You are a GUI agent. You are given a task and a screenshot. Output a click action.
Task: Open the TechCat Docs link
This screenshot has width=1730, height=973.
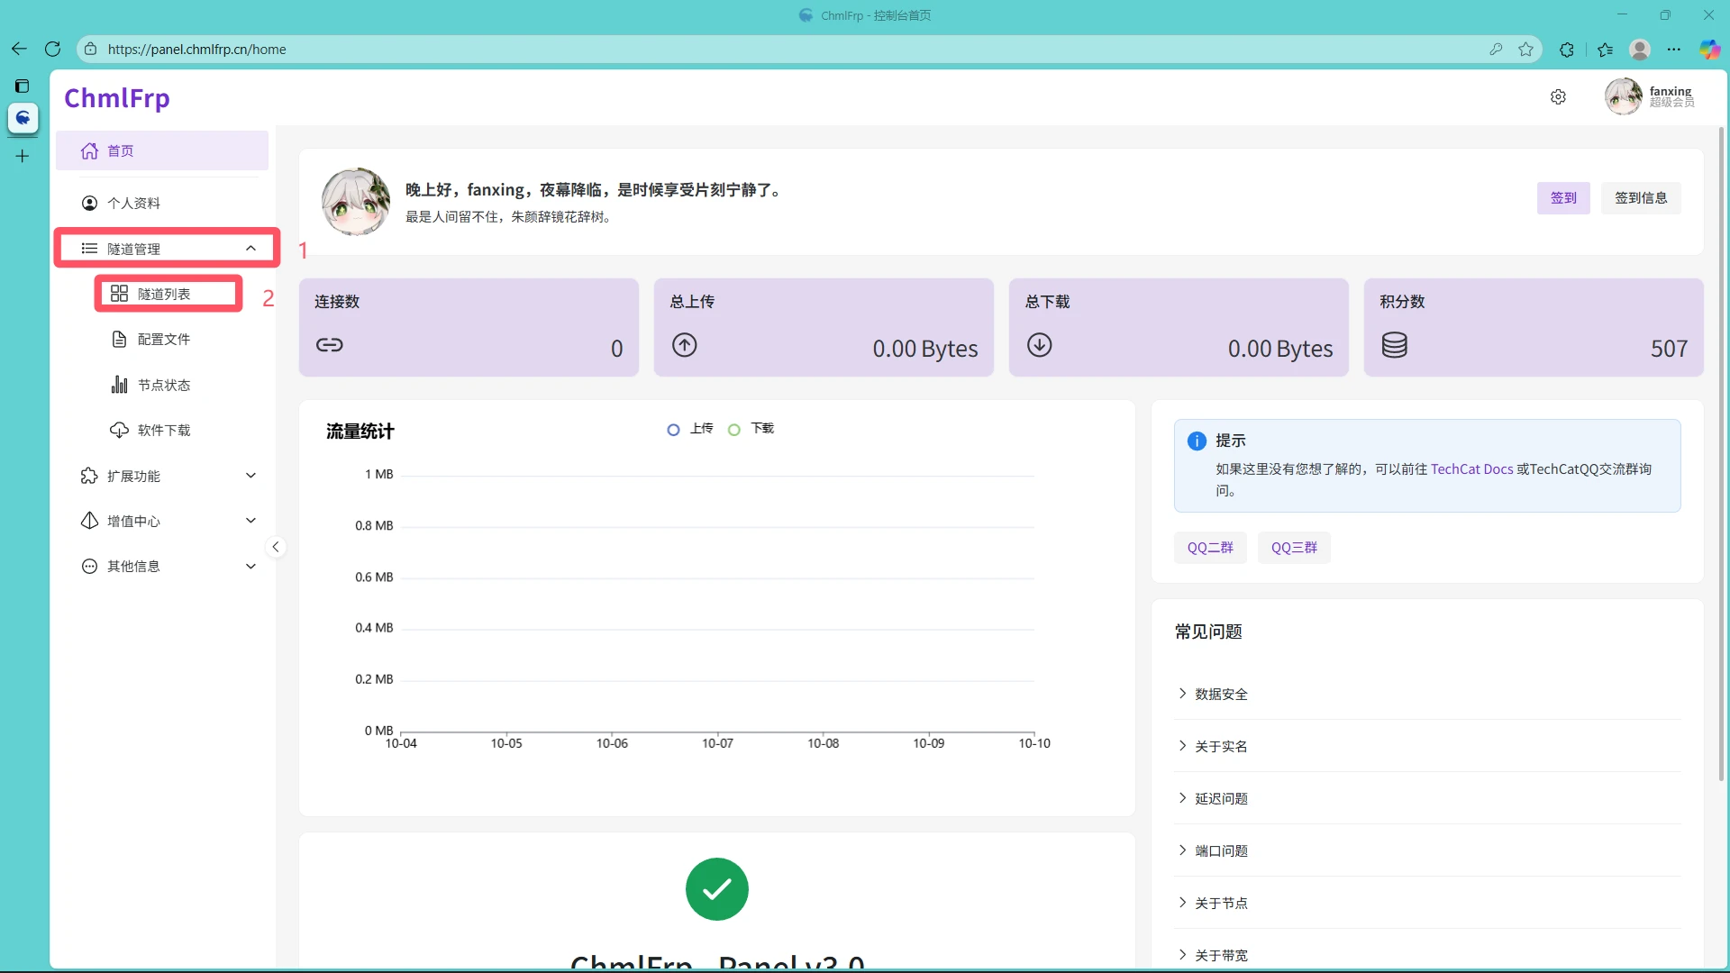1472,468
